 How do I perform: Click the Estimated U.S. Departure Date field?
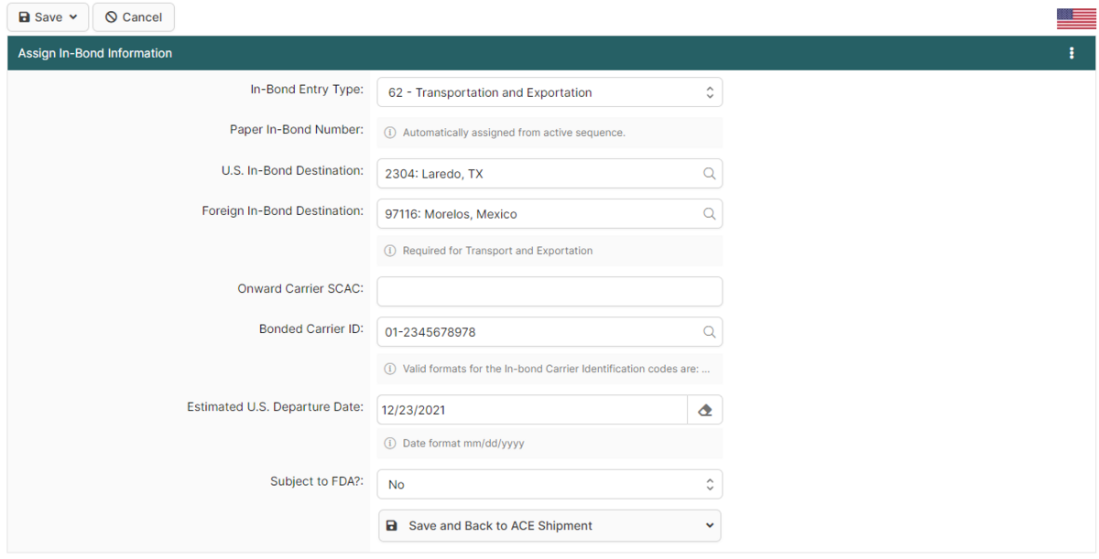tap(531, 411)
